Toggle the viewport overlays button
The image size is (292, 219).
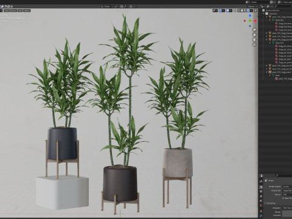click(x=228, y=10)
